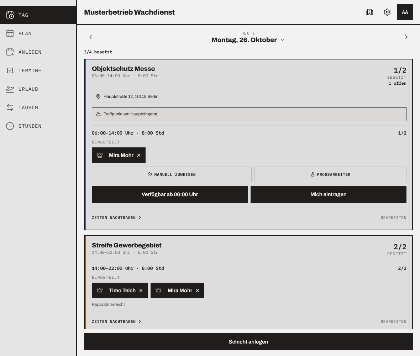Image resolution: width=420 pixels, height=356 pixels.
Task: Click the Kapazität erreicht text
Action: [x=108, y=304]
